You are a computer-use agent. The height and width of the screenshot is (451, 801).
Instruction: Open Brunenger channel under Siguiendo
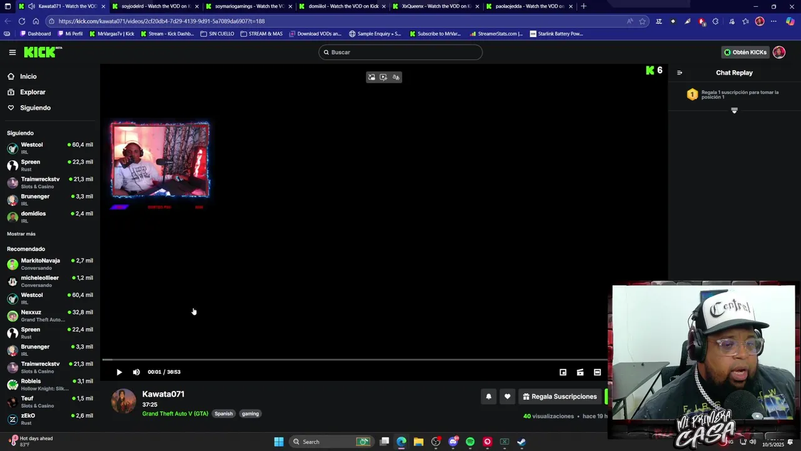[x=50, y=200]
